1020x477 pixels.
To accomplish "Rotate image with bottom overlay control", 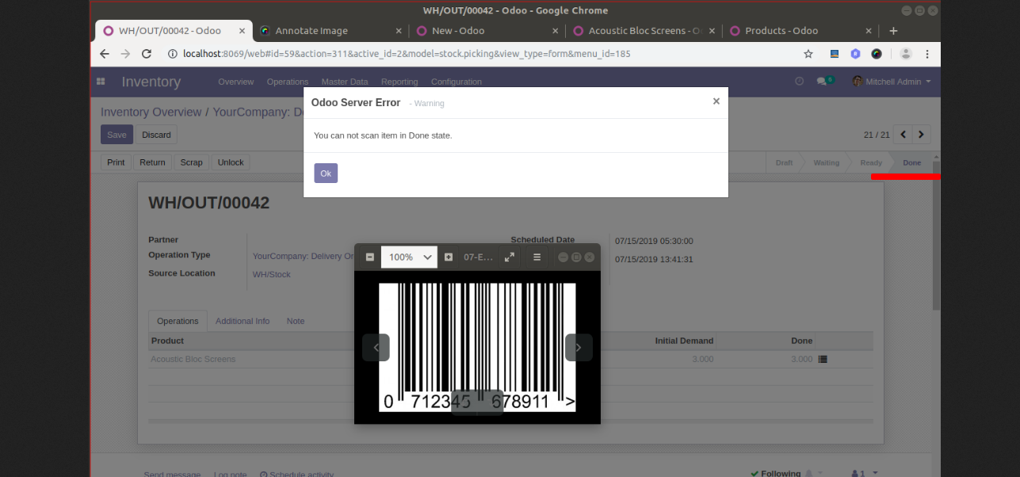I will pyautogui.click(x=477, y=402).
